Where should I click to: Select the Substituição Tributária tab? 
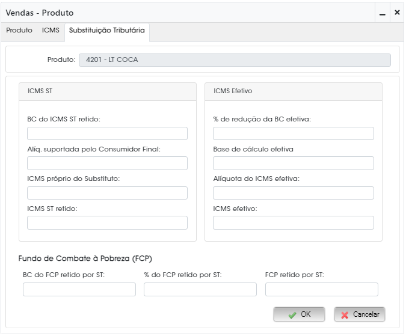107,31
